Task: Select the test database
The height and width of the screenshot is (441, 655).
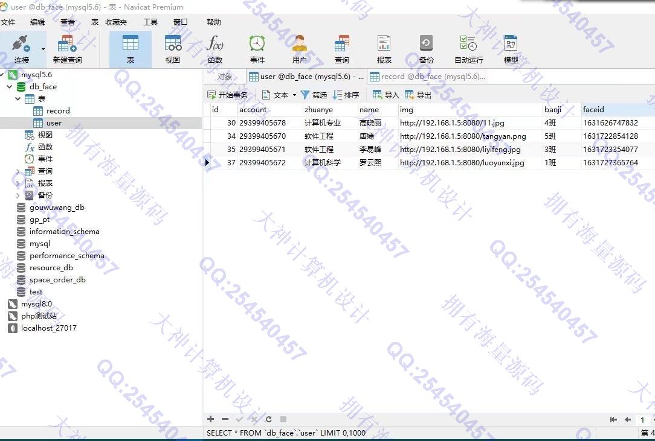Action: click(36, 292)
